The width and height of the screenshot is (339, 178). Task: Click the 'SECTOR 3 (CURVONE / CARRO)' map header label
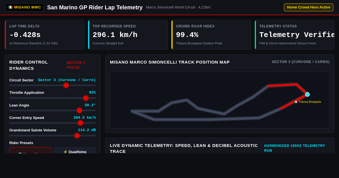click(x=301, y=62)
